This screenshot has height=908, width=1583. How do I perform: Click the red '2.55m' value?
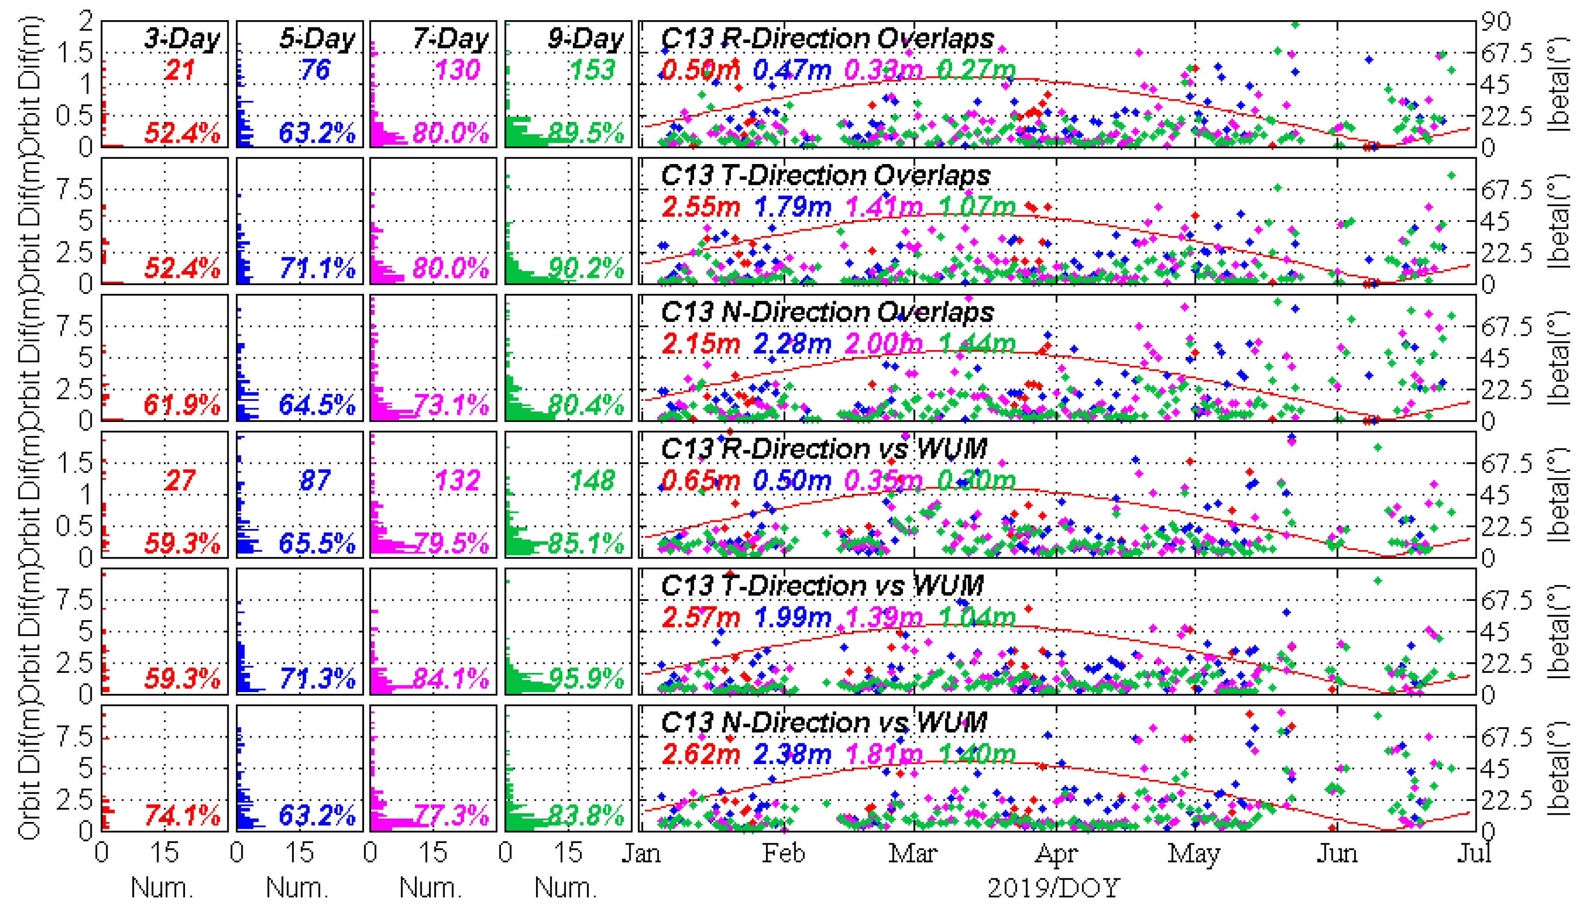point(701,206)
